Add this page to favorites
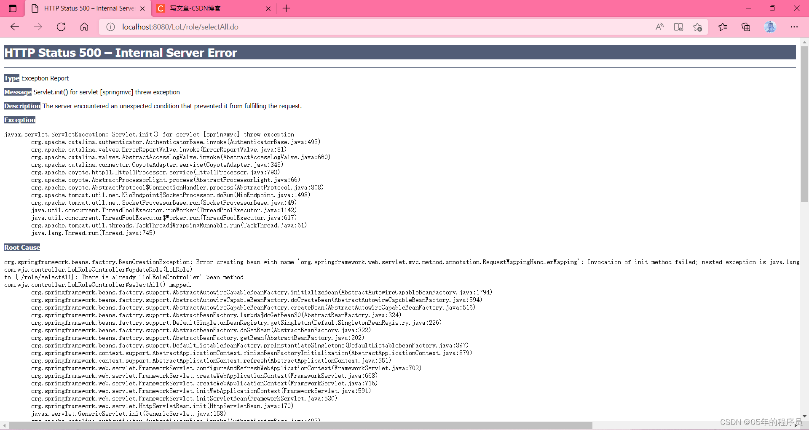This screenshot has height=430, width=809. click(697, 27)
